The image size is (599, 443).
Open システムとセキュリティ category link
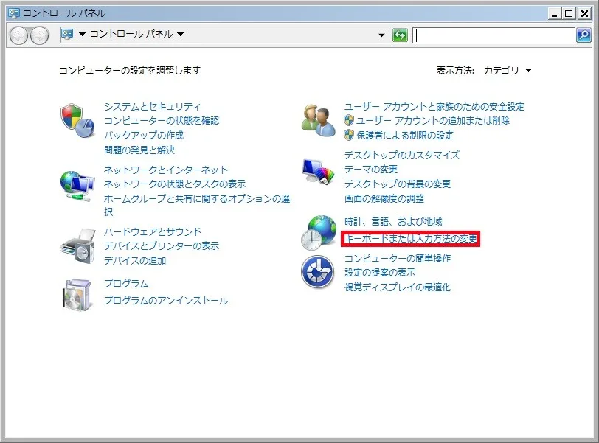click(x=153, y=106)
